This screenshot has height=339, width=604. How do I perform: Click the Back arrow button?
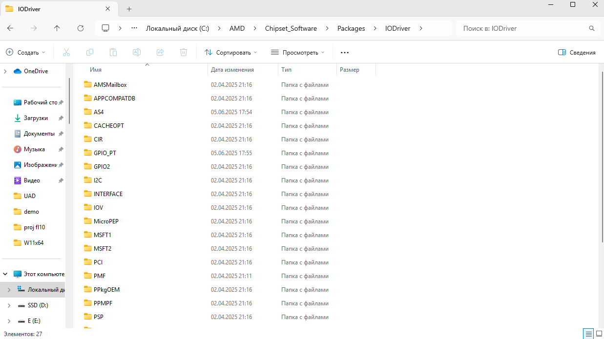coord(10,28)
